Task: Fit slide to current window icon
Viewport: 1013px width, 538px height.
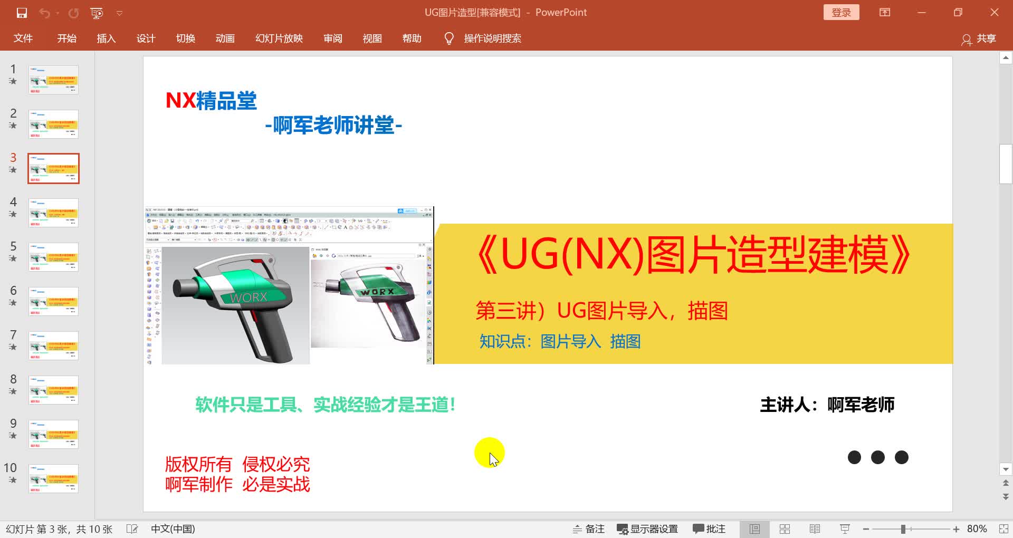Action: tap(1003, 529)
